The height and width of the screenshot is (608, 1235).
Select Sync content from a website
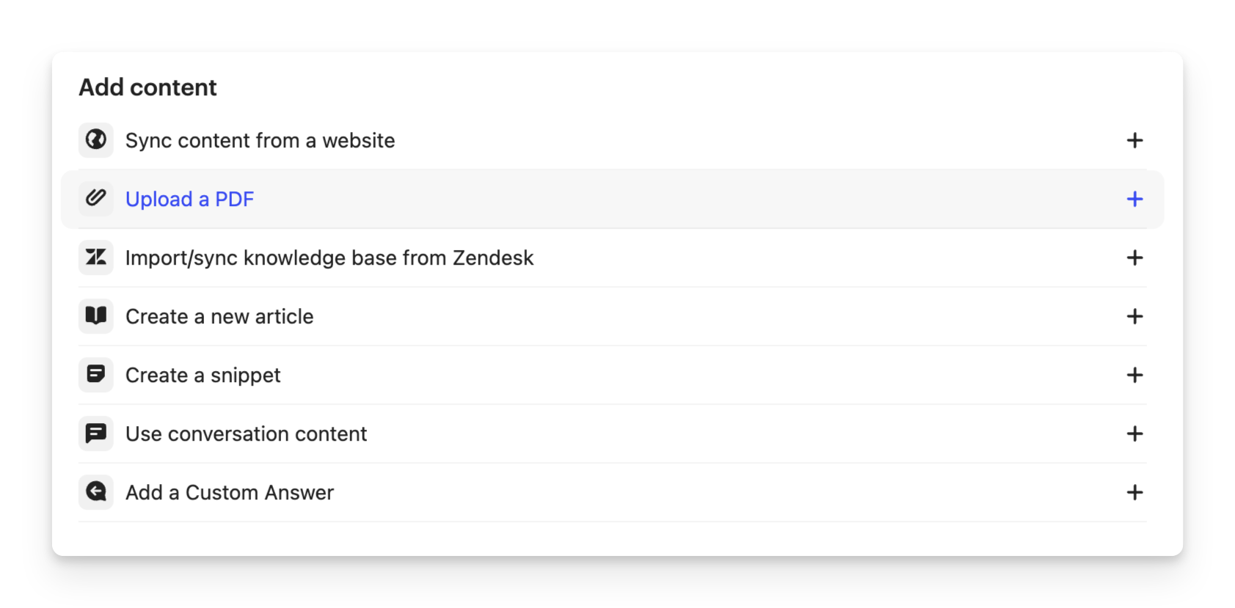click(260, 140)
